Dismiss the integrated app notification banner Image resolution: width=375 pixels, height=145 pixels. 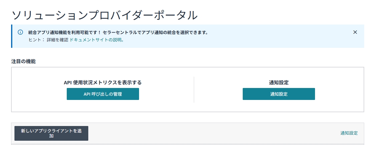click(x=355, y=32)
